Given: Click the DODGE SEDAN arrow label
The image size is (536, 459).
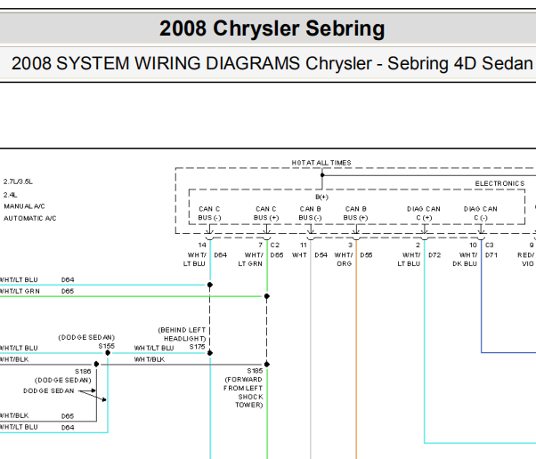Looking at the screenshot, I should click(x=49, y=391).
